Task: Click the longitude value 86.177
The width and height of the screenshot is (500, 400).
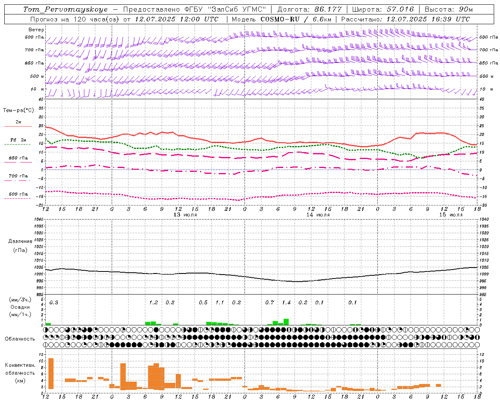Action: tap(328, 9)
